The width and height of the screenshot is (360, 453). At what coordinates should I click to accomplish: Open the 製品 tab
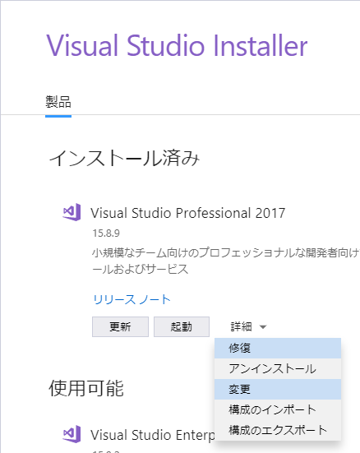click(58, 102)
